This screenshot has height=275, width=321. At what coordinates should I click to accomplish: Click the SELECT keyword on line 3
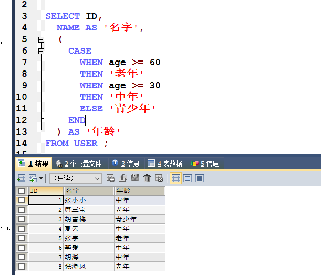(x=63, y=16)
